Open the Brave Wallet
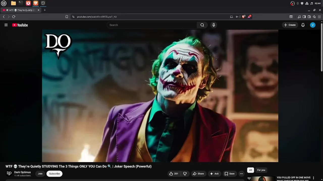 (309, 17)
